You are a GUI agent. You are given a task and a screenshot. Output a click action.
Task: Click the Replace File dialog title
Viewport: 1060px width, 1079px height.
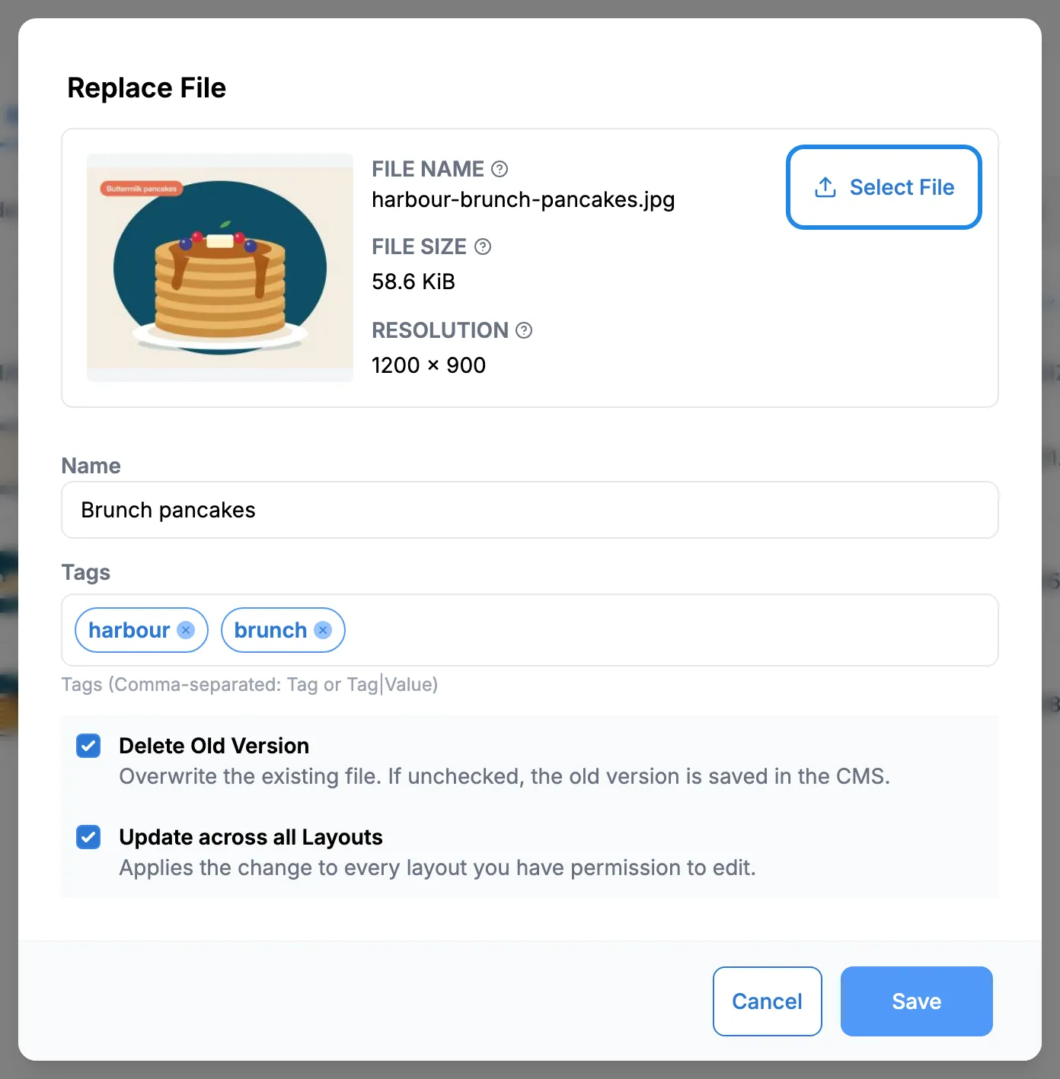tap(147, 88)
